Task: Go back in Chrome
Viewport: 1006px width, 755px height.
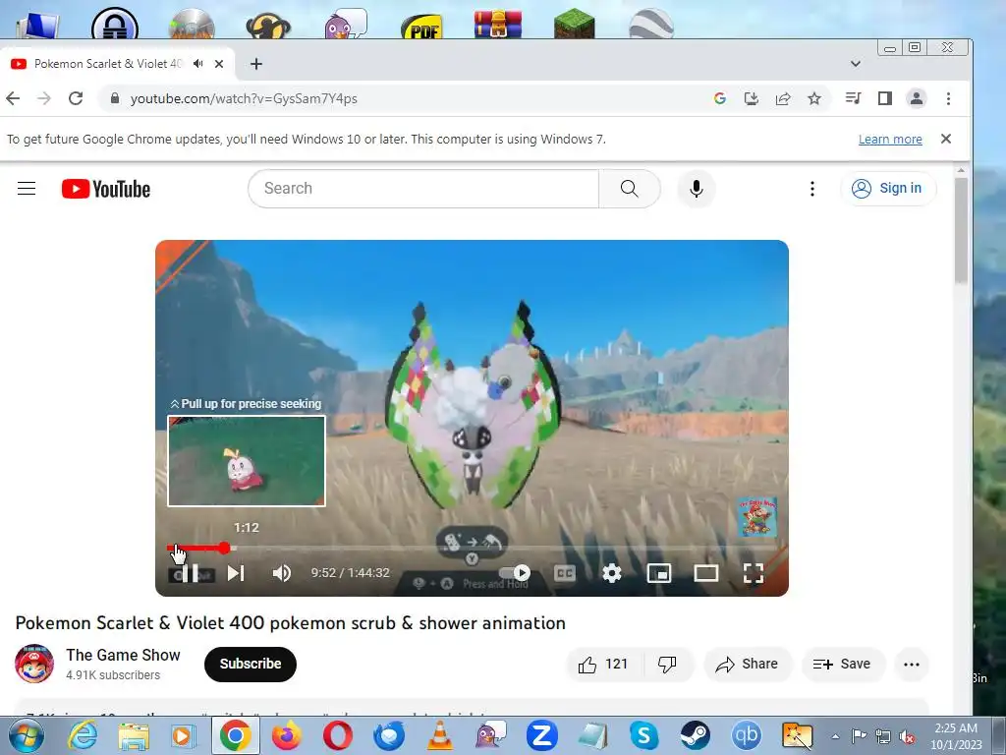Action: [13, 98]
